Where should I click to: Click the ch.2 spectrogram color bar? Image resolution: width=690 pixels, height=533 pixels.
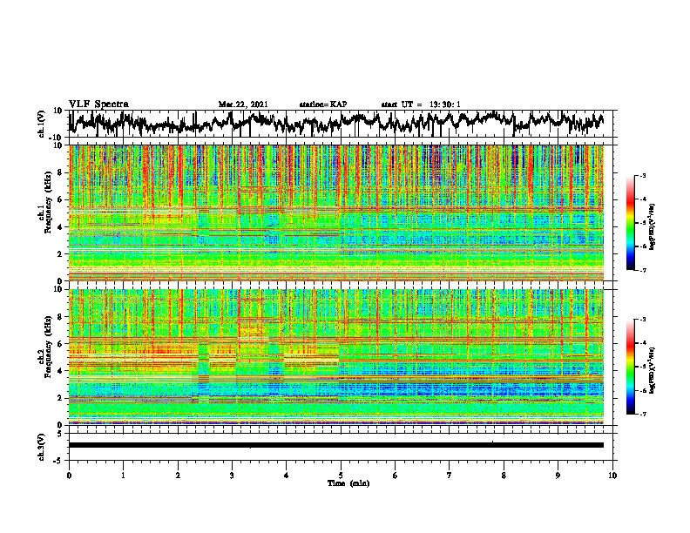(630, 367)
